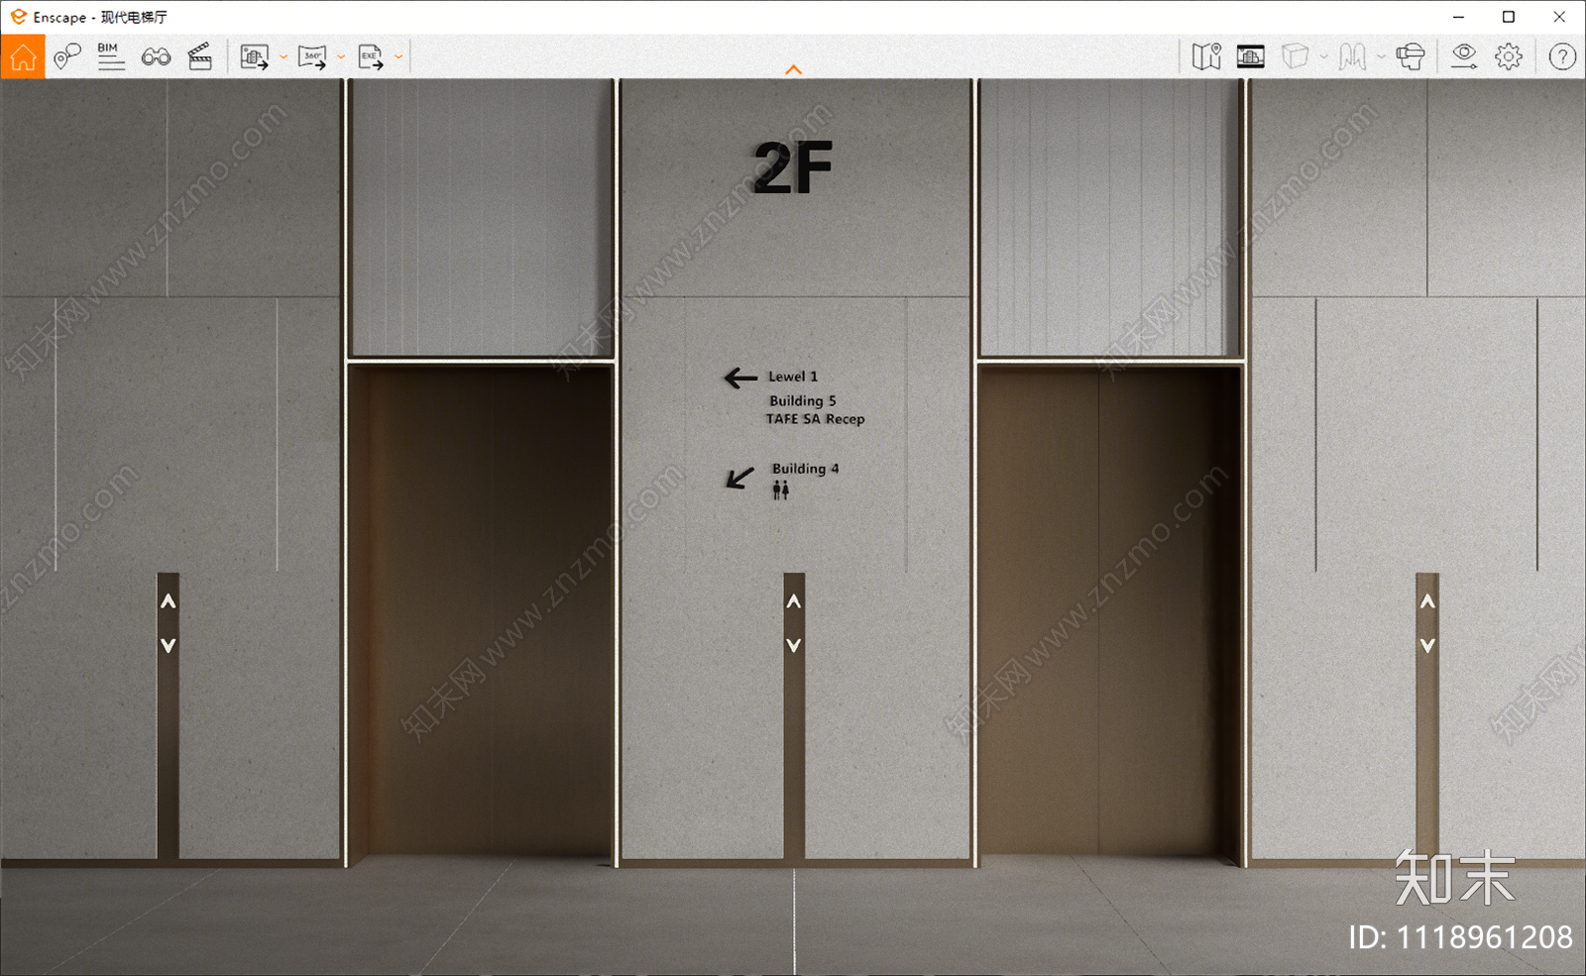1586x976 pixels.
Task: Open the Help question mark icon
Action: [1562, 57]
